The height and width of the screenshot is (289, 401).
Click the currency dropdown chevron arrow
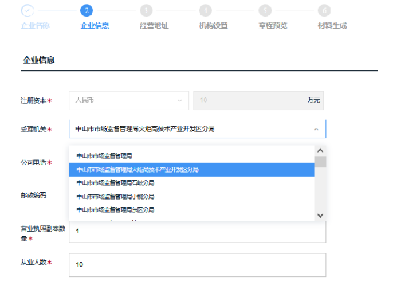pos(180,100)
